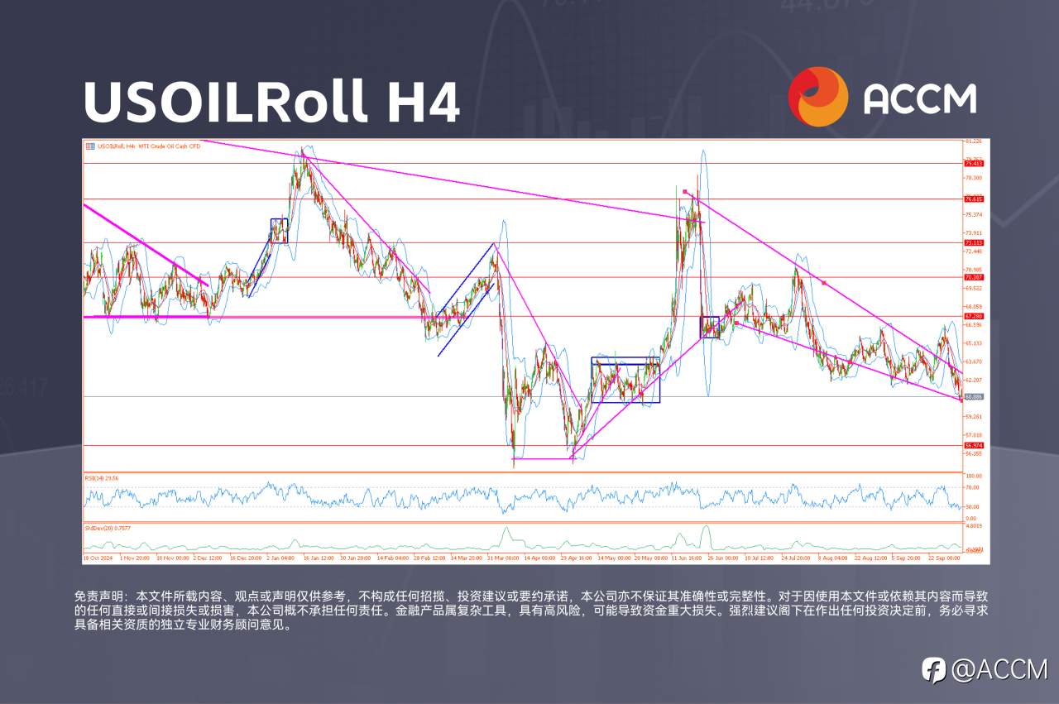
Task: Click the 18 Oct 2024 date label
Action: coord(97,558)
